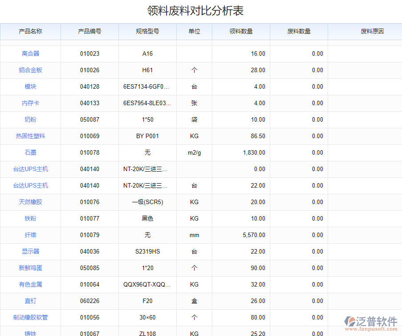Select the 石墨 product link
This screenshot has height=336, width=402.
pos(31,152)
